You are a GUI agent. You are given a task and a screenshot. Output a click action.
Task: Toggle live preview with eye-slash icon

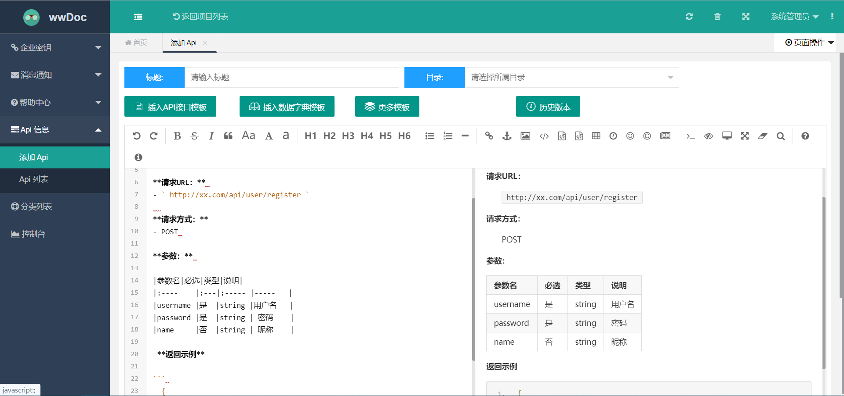tap(709, 136)
